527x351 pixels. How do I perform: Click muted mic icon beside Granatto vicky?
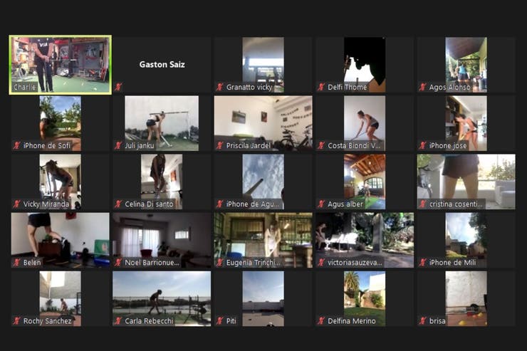(219, 87)
